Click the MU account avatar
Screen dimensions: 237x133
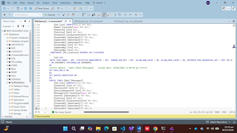click(x=208, y=3)
